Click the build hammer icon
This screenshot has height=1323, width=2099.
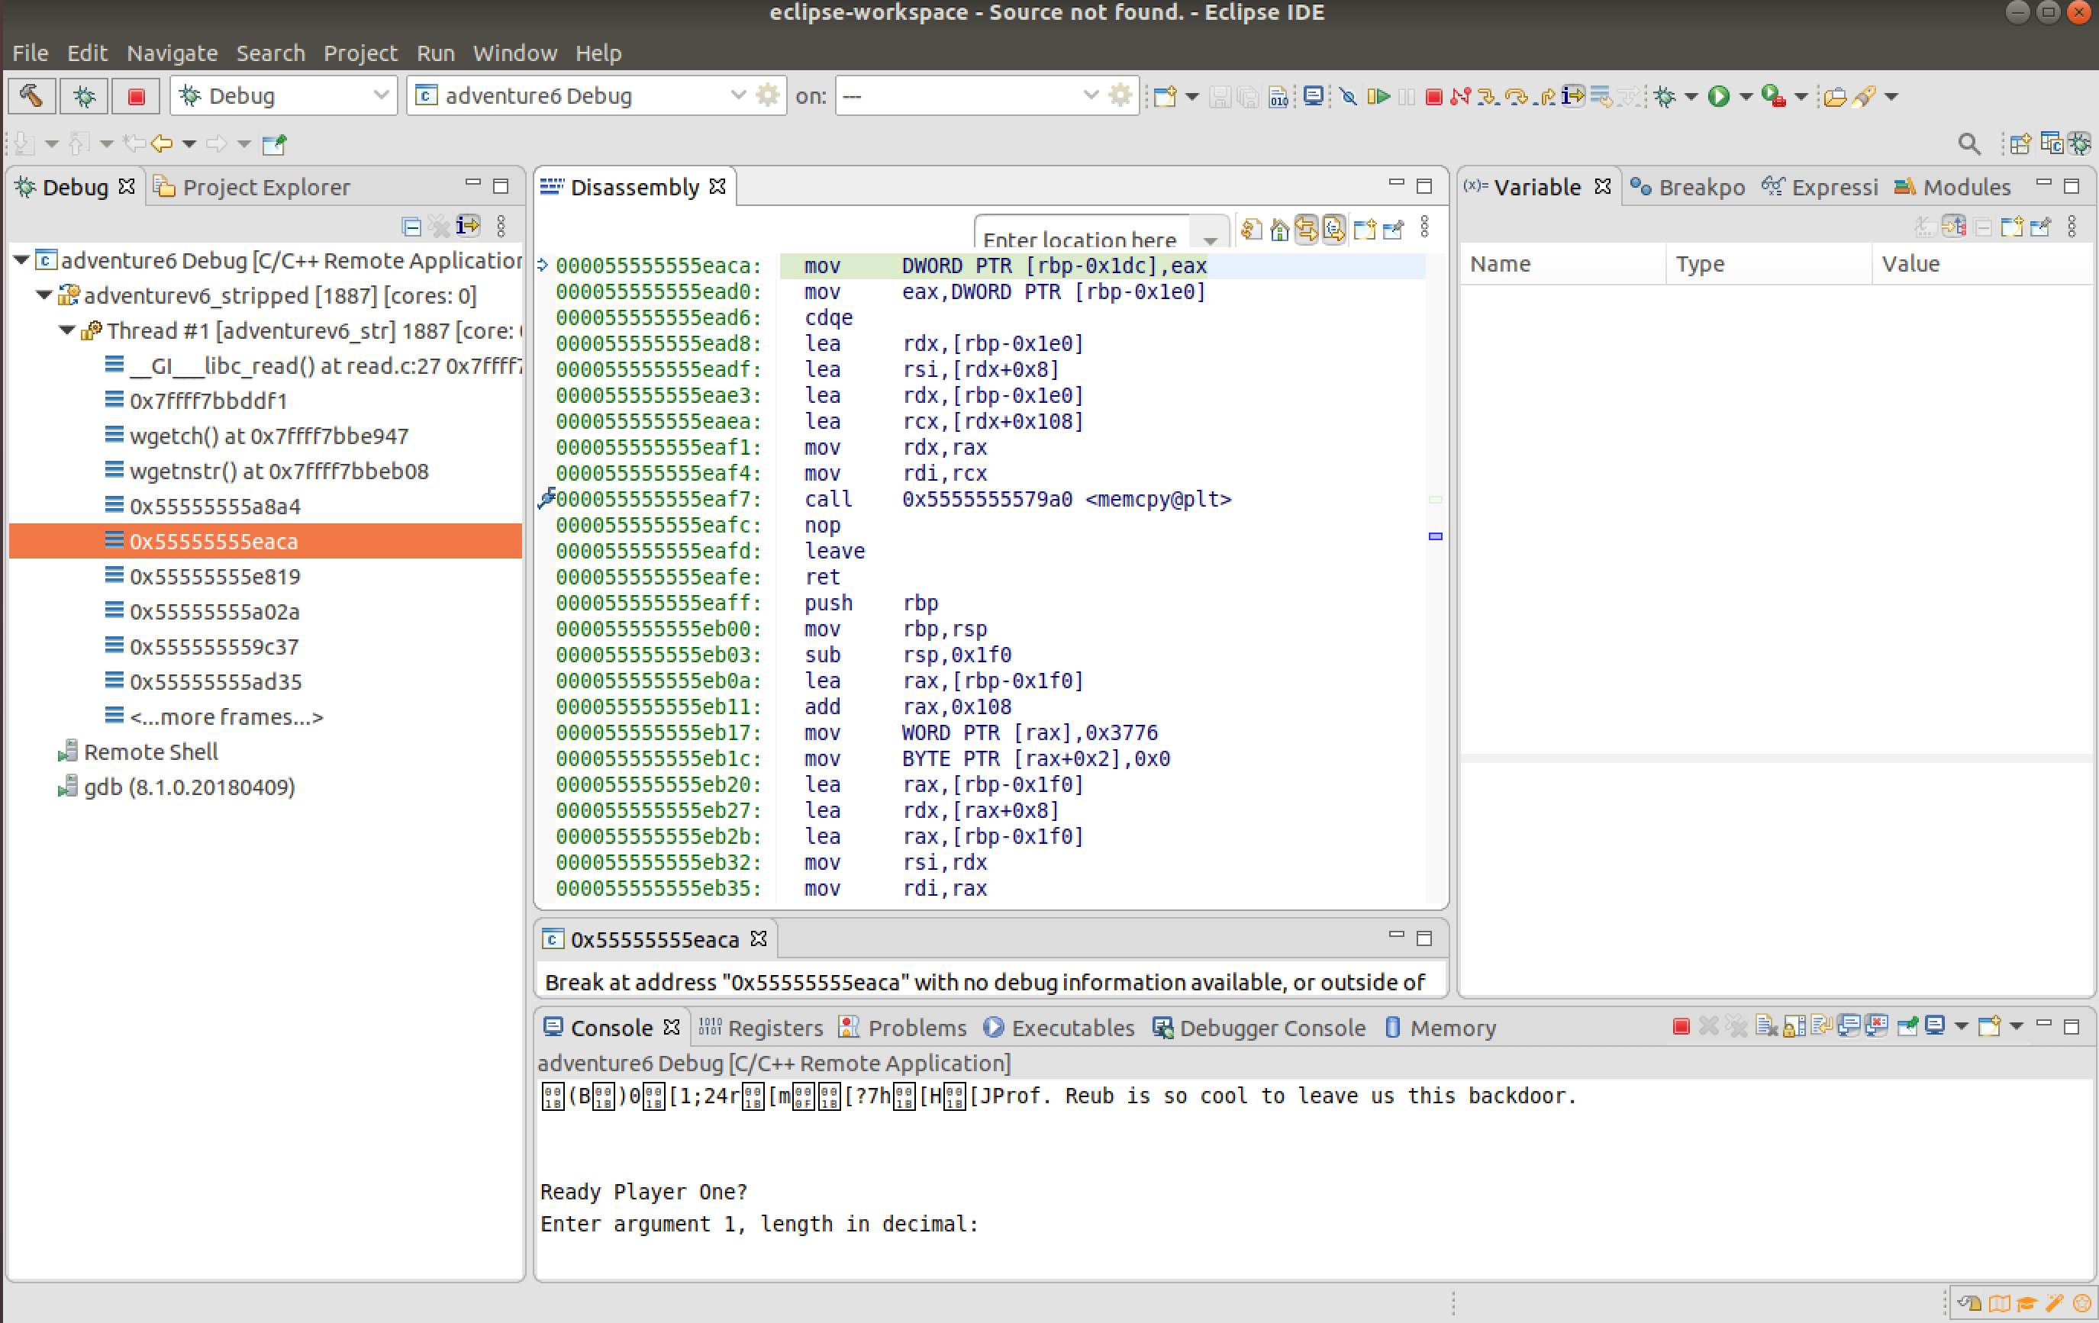point(32,96)
